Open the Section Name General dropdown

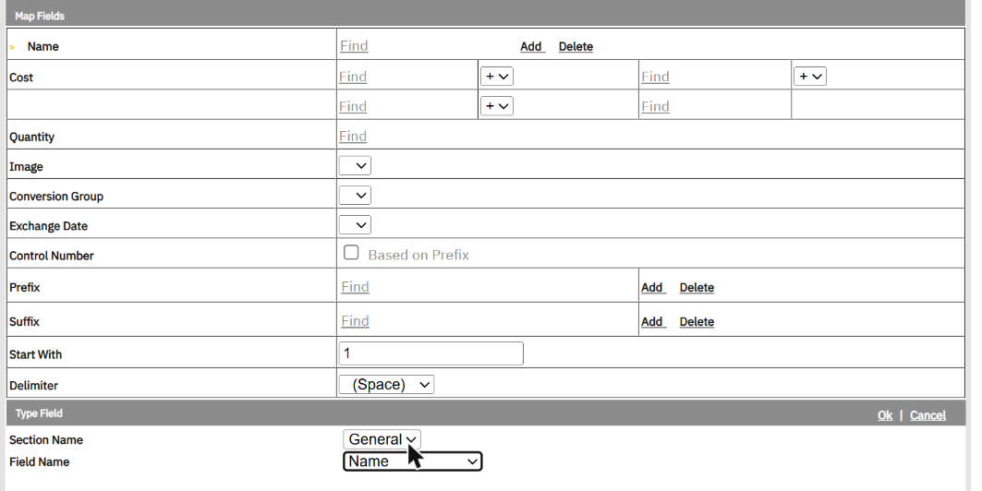coord(382,439)
